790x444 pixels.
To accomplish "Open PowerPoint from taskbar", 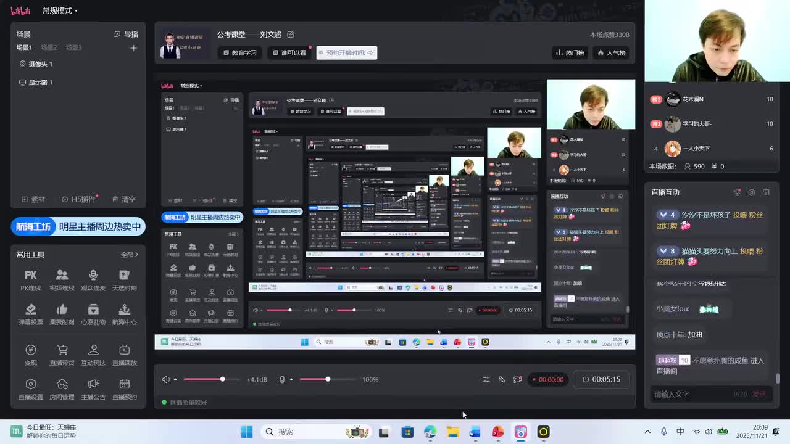I will (x=497, y=432).
